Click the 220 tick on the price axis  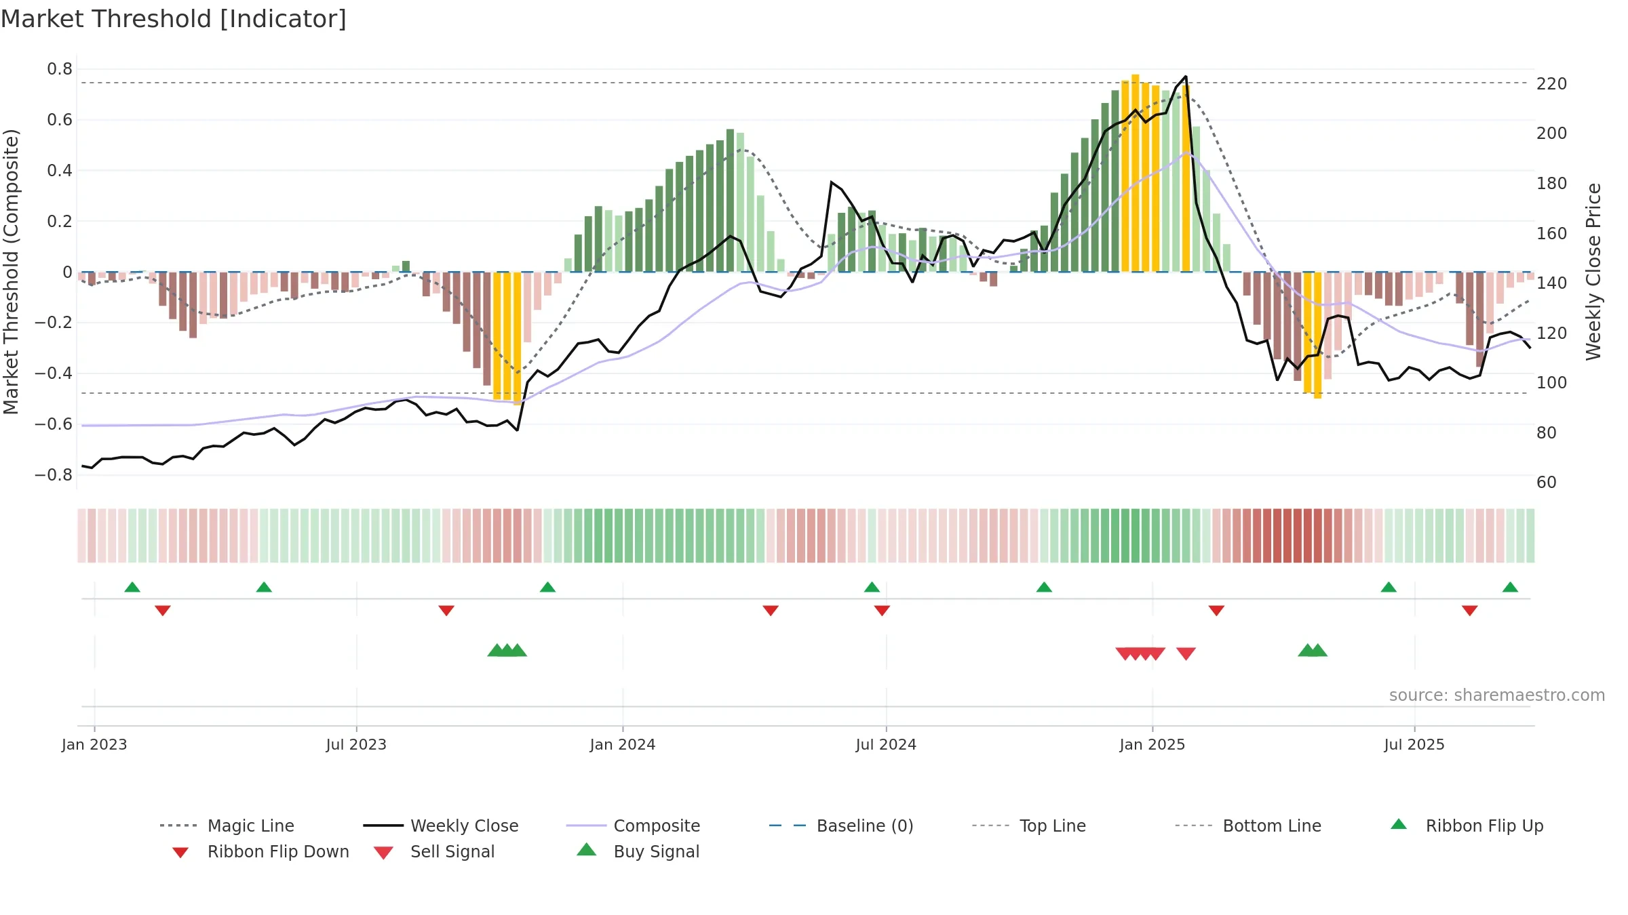[x=1552, y=84]
